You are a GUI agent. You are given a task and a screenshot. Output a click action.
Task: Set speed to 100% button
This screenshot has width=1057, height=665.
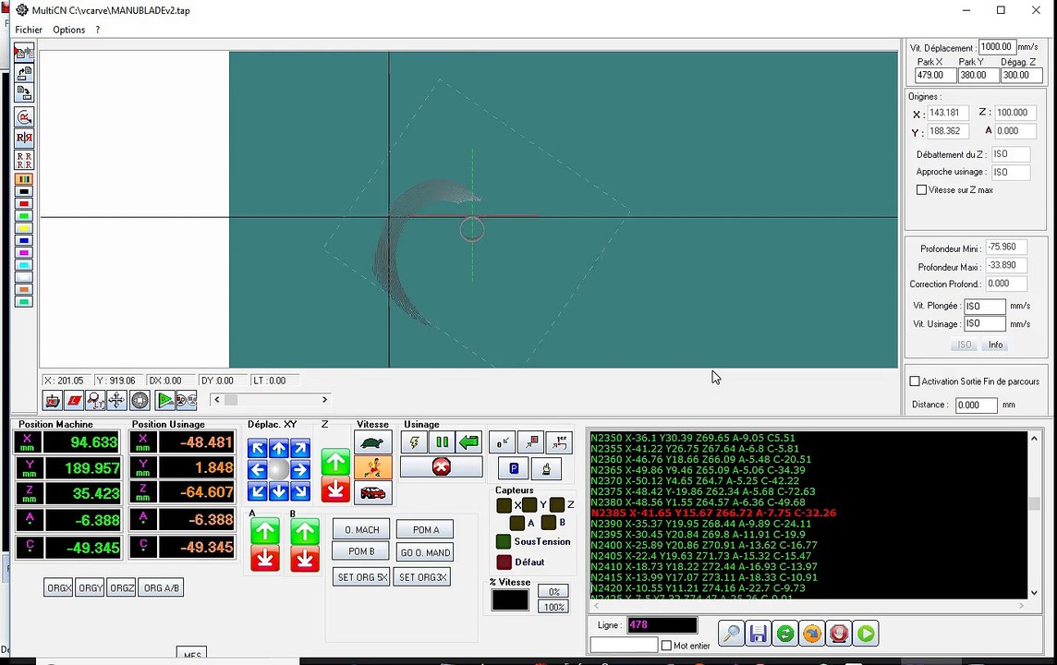554,607
